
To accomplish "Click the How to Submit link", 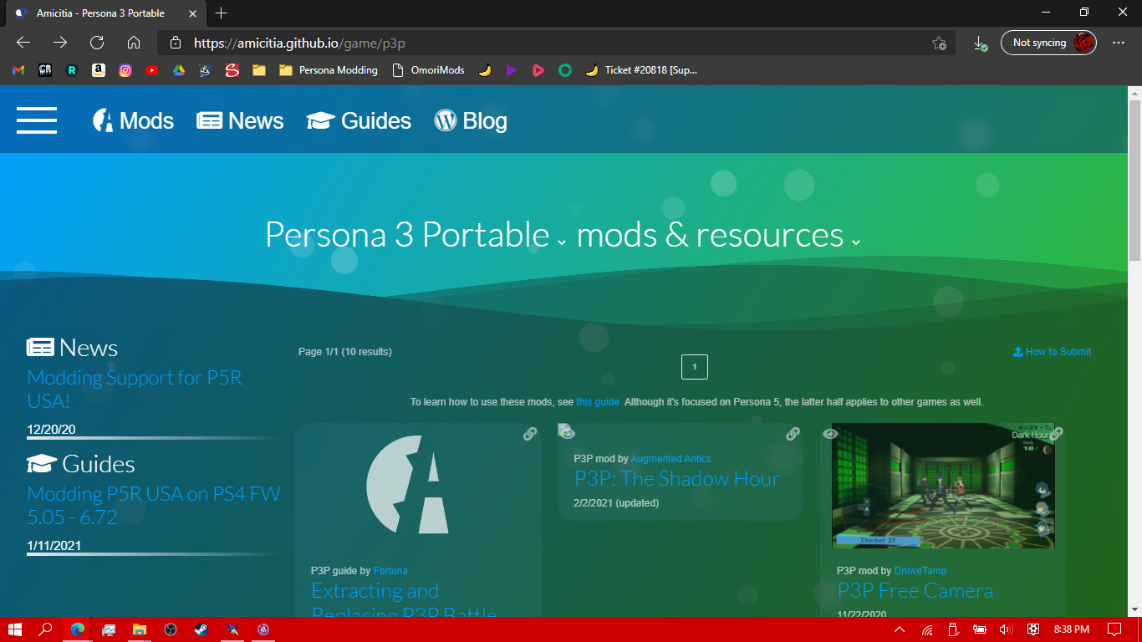I will 1052,352.
